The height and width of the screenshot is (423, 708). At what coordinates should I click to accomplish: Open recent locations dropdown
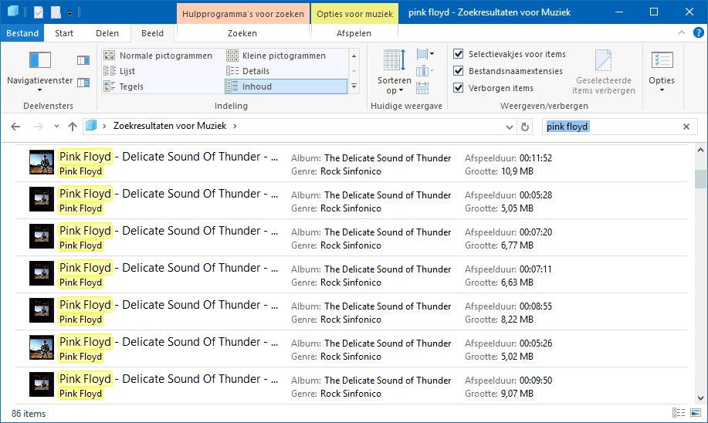(x=56, y=127)
